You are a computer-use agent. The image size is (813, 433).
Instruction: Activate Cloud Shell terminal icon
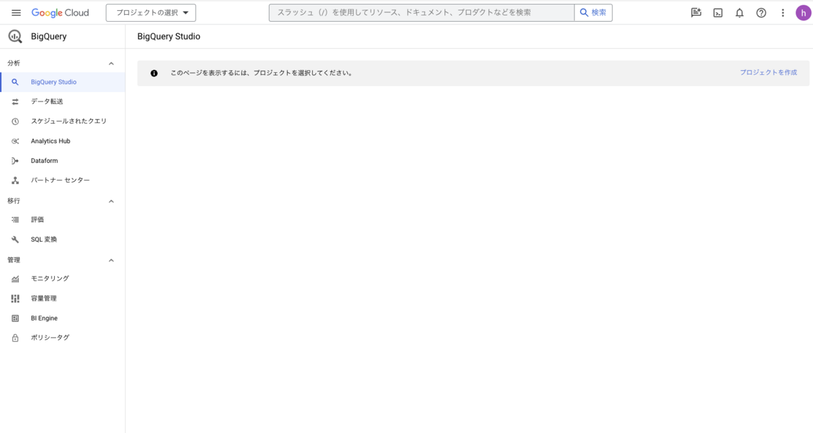pyautogui.click(x=717, y=13)
